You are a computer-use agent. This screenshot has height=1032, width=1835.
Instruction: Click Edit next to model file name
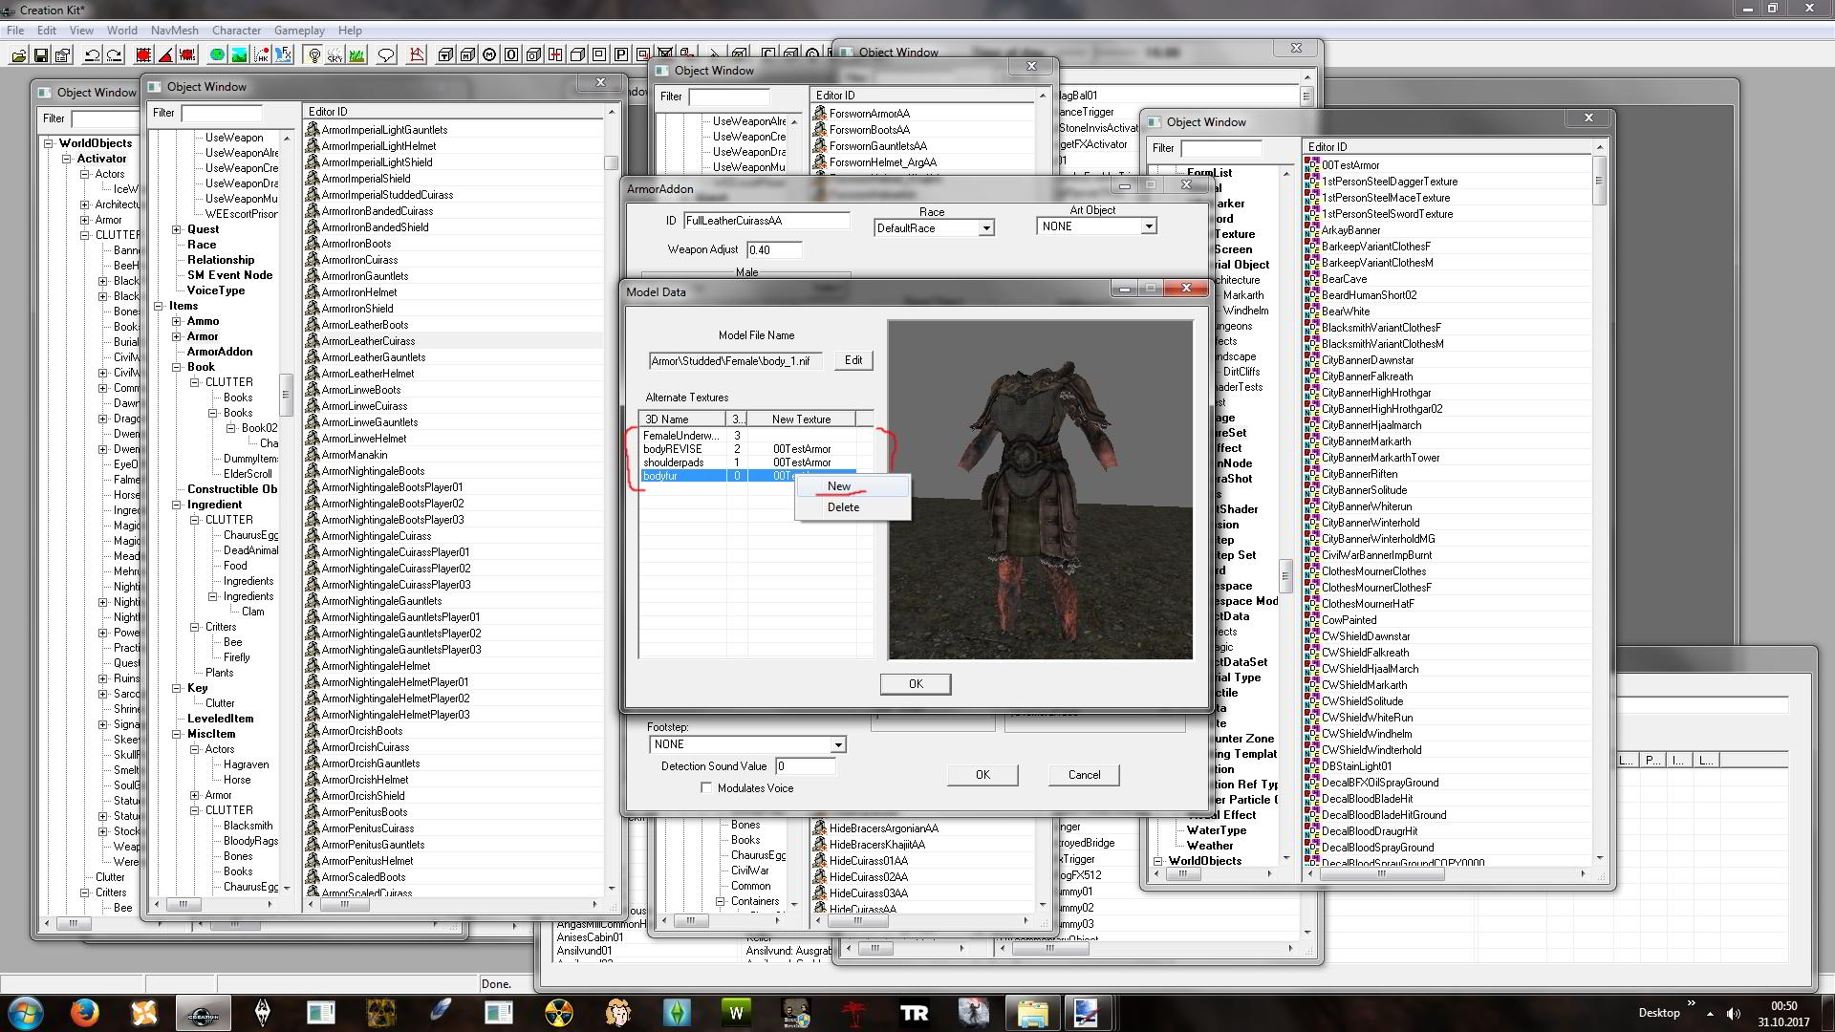[853, 360]
